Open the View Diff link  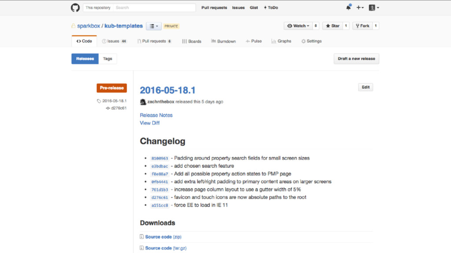(x=150, y=123)
